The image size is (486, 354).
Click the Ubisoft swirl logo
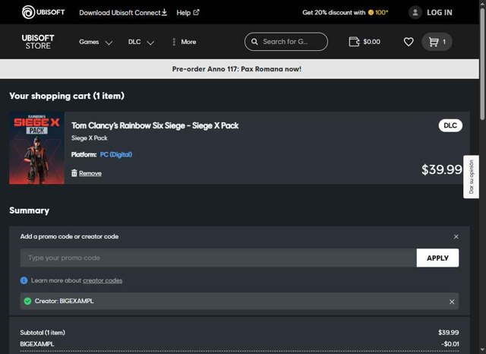29,12
